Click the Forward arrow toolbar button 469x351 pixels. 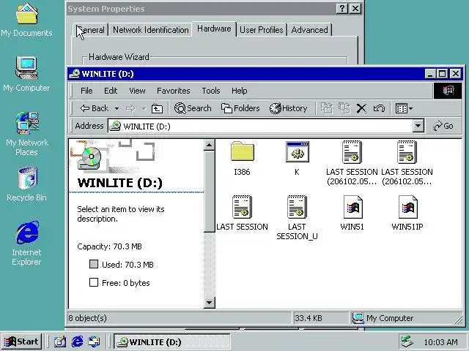tap(130, 108)
